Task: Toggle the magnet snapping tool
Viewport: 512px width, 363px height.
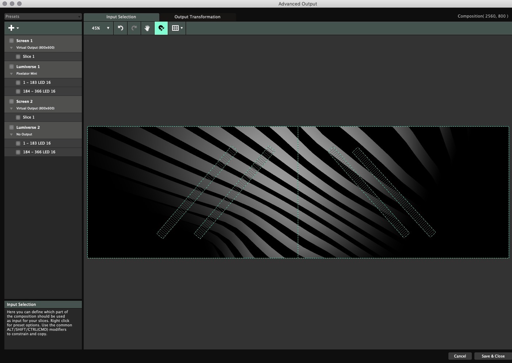Action: coord(161,28)
